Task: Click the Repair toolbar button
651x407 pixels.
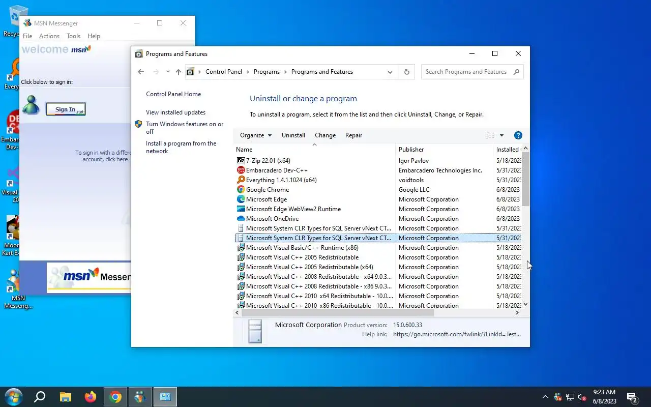Action: (353, 135)
